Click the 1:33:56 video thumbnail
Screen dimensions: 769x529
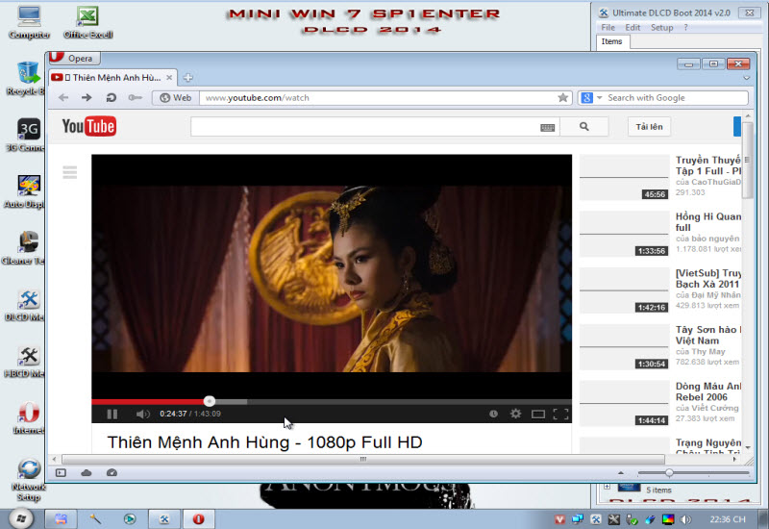(624, 234)
